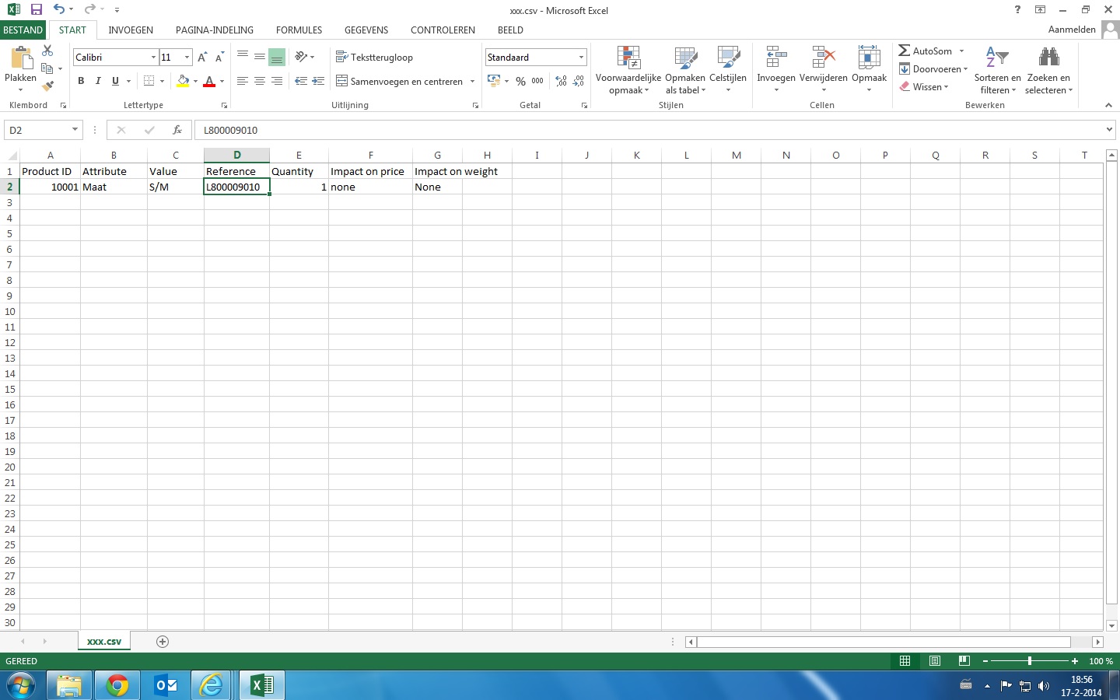Toggle bold formatting
Viewport: 1120px width, 700px height.
[x=81, y=81]
